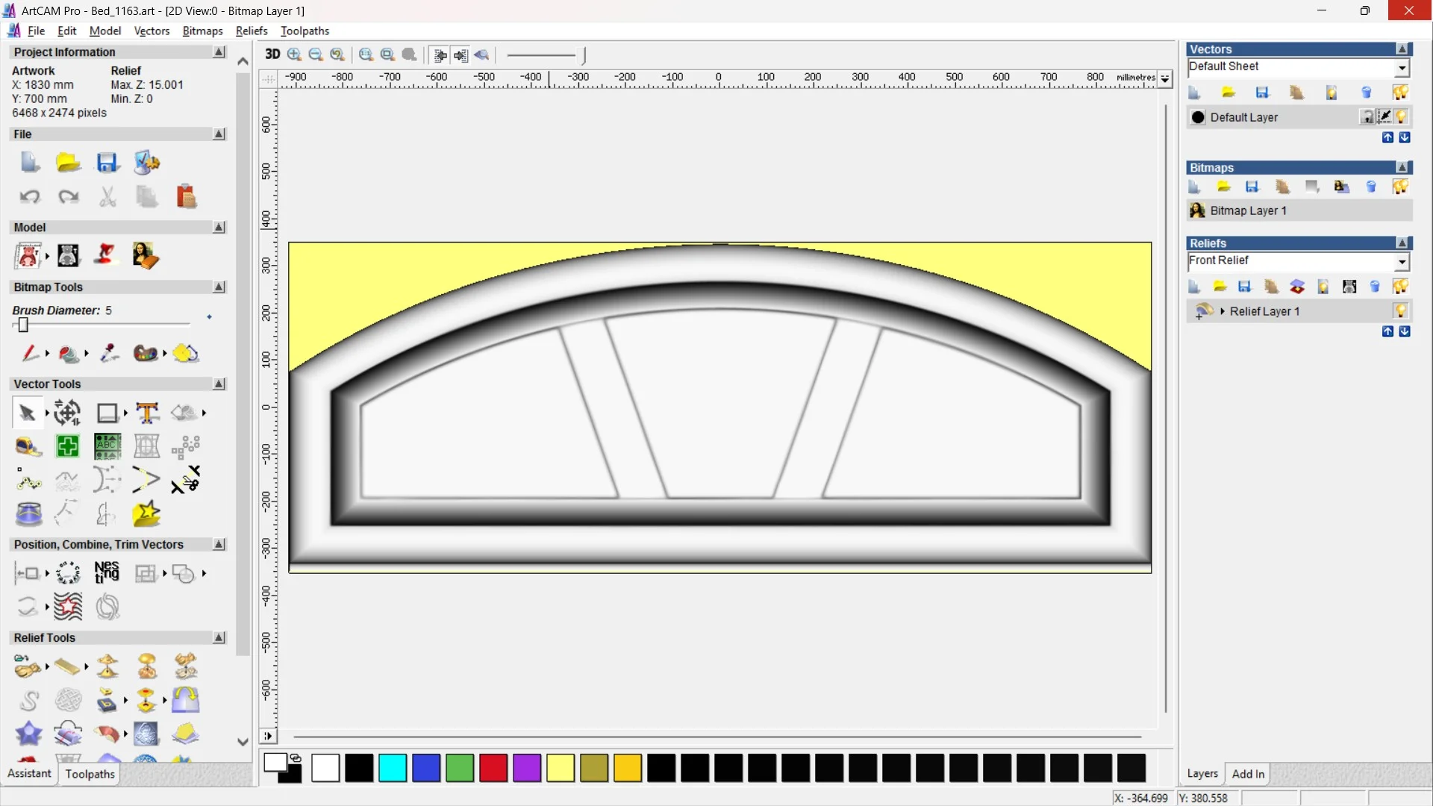Click the Save file icon

[x=107, y=163]
